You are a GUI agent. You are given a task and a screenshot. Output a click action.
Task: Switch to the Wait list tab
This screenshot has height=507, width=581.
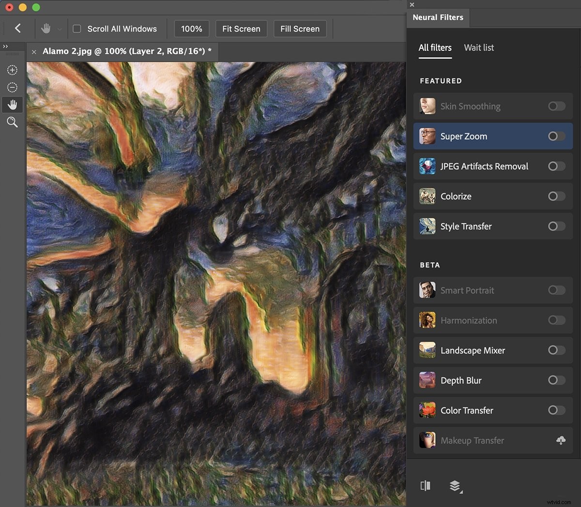pyautogui.click(x=479, y=47)
